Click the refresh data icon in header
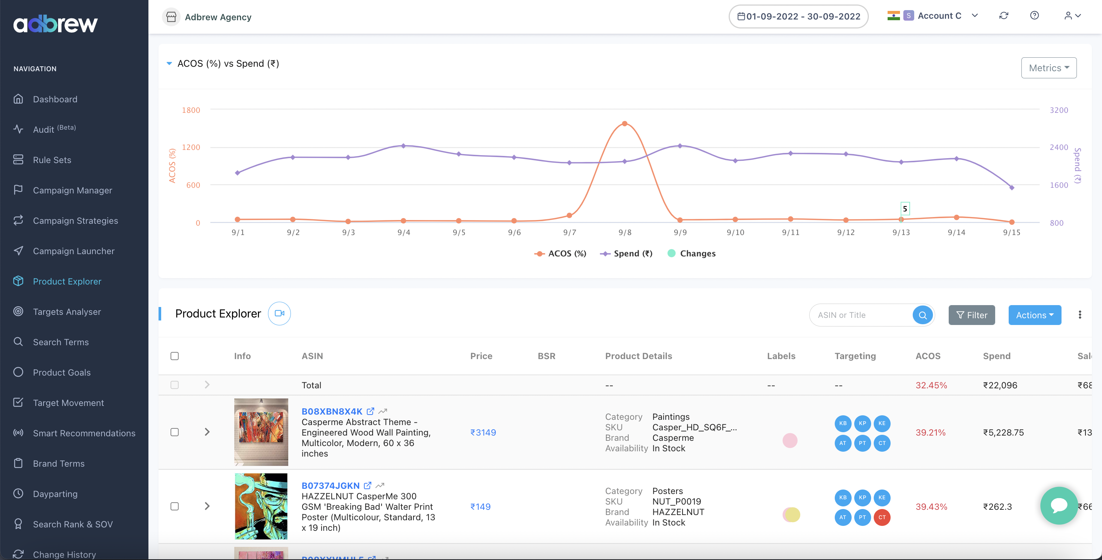This screenshot has width=1102, height=560. tap(1004, 16)
